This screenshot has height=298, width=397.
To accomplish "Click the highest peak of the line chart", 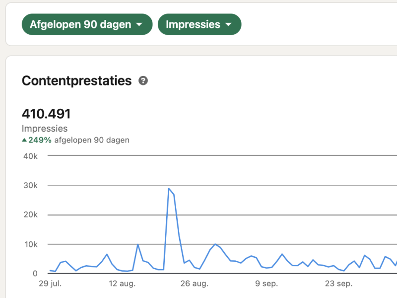I will tap(169, 189).
